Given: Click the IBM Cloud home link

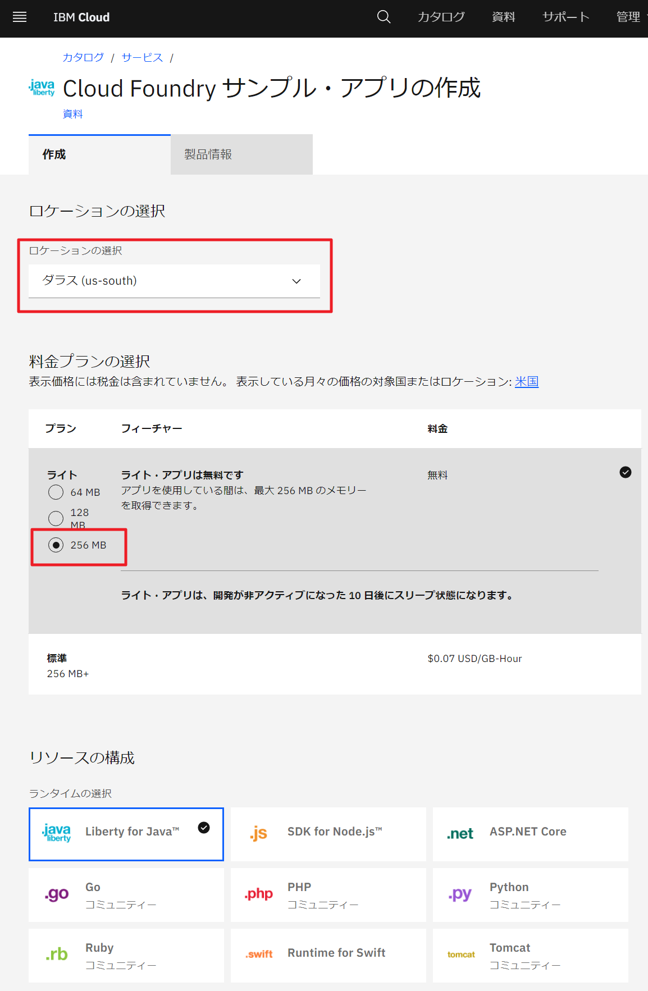Looking at the screenshot, I should coord(81,17).
